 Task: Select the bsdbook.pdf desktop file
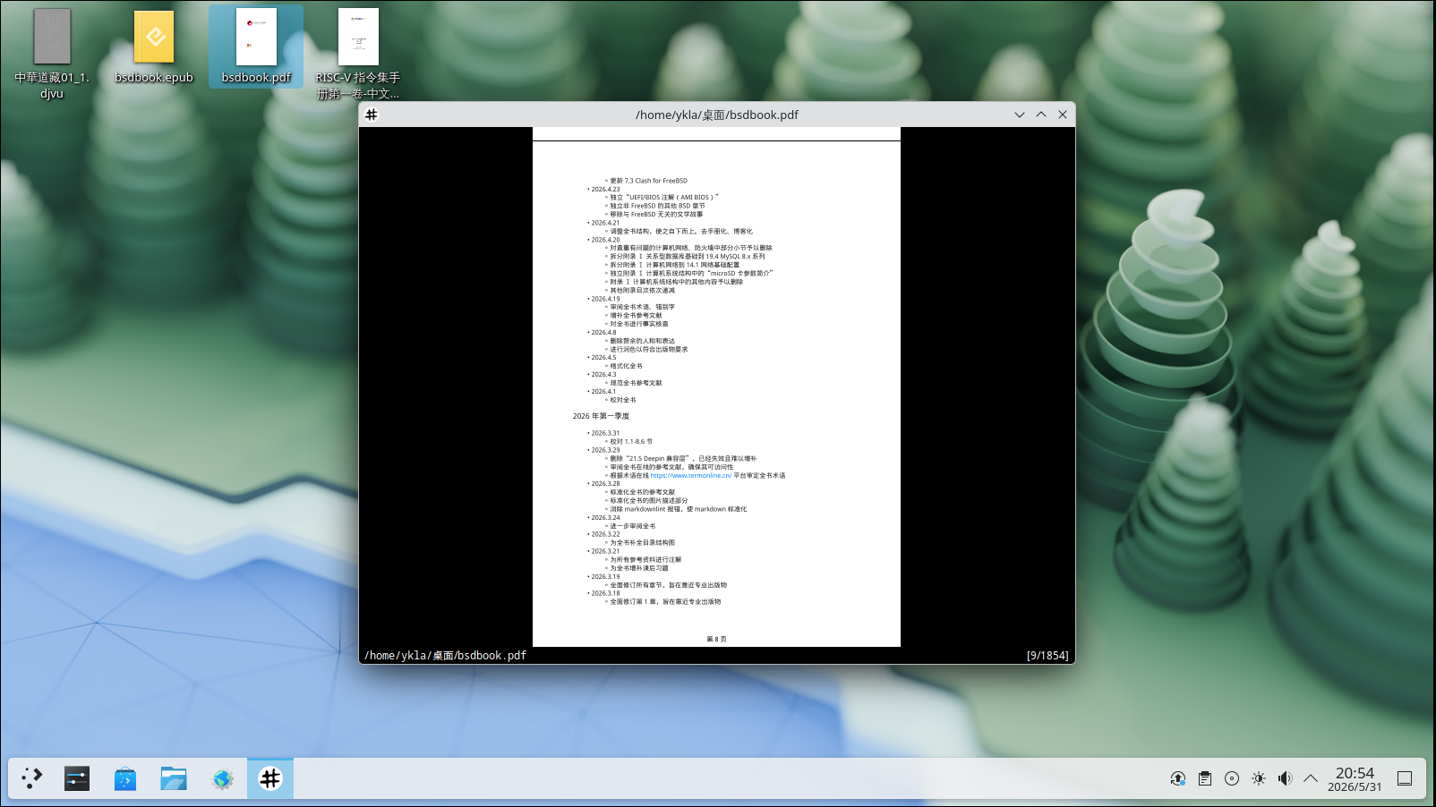pos(256,47)
